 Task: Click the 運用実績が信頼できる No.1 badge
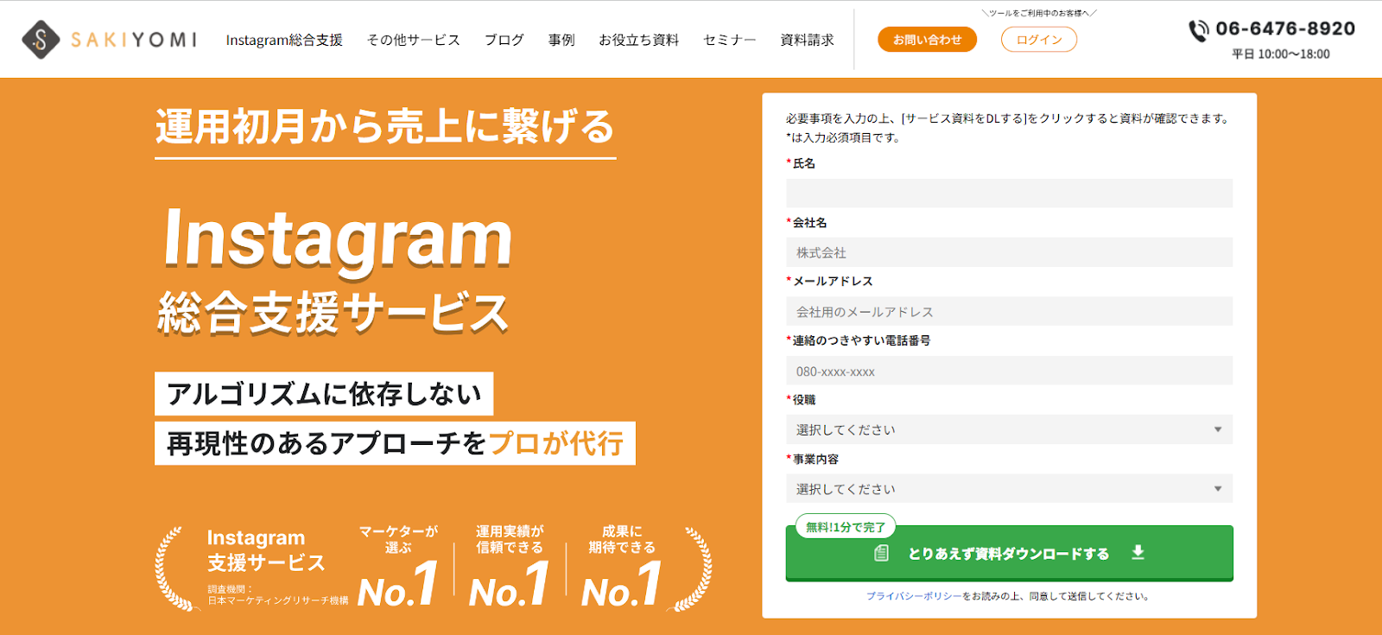pos(510,566)
